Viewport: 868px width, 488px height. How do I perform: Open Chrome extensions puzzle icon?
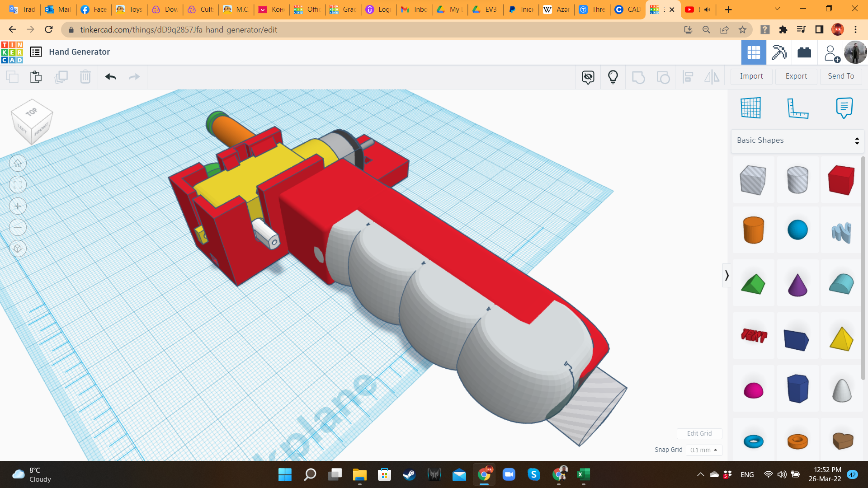click(x=783, y=30)
